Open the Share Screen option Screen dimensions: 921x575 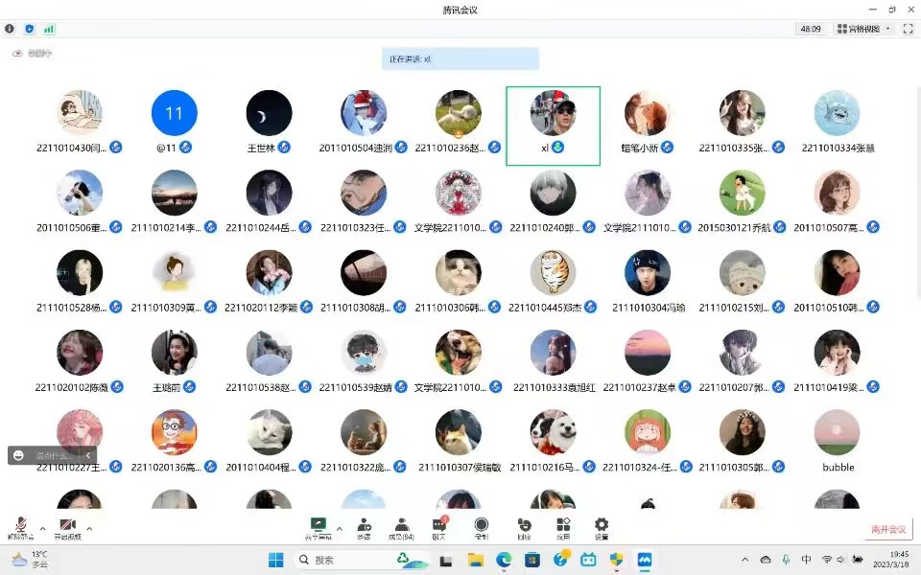coord(319,527)
